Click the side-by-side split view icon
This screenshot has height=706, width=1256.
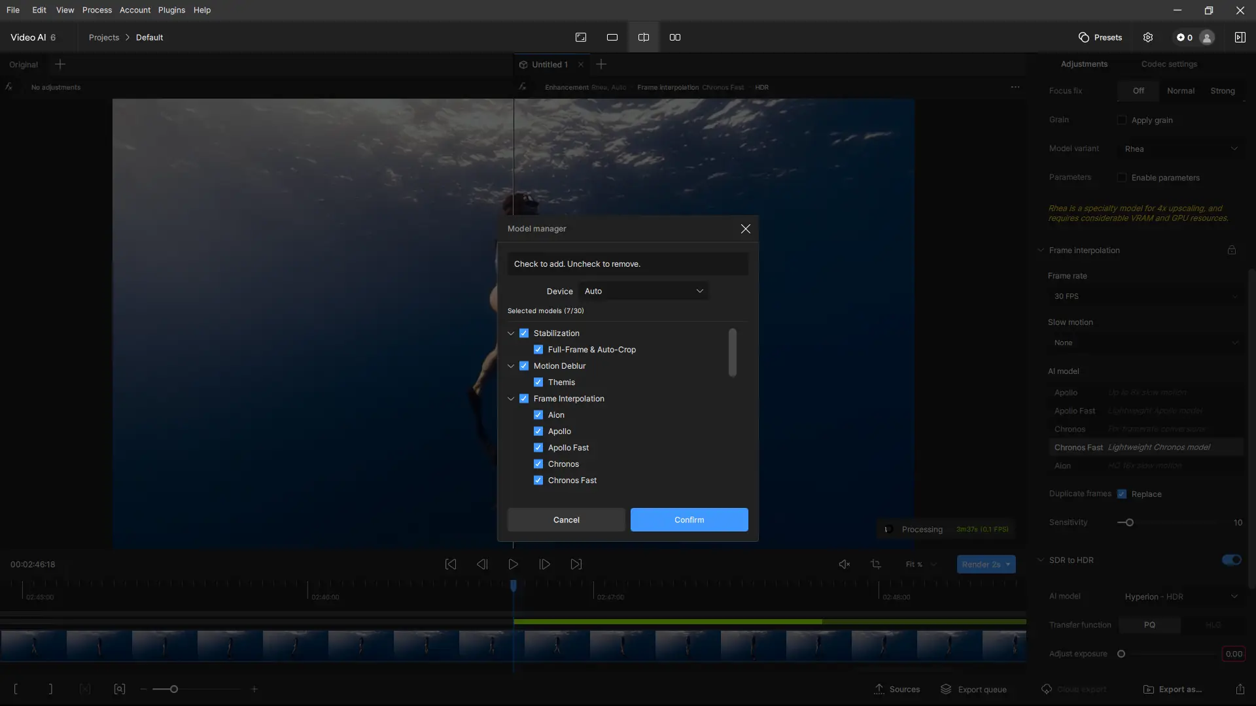675,37
